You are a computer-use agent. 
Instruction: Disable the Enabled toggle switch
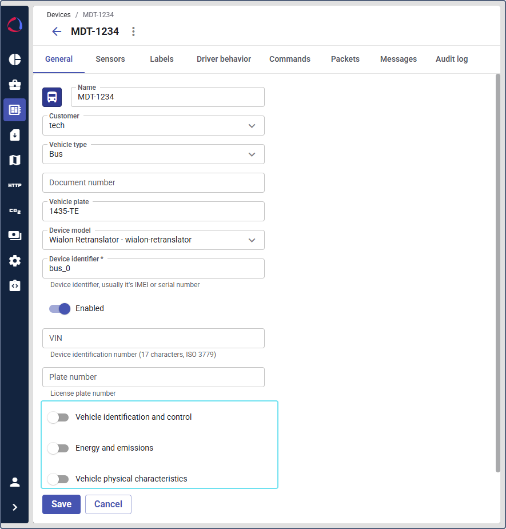[x=59, y=309]
